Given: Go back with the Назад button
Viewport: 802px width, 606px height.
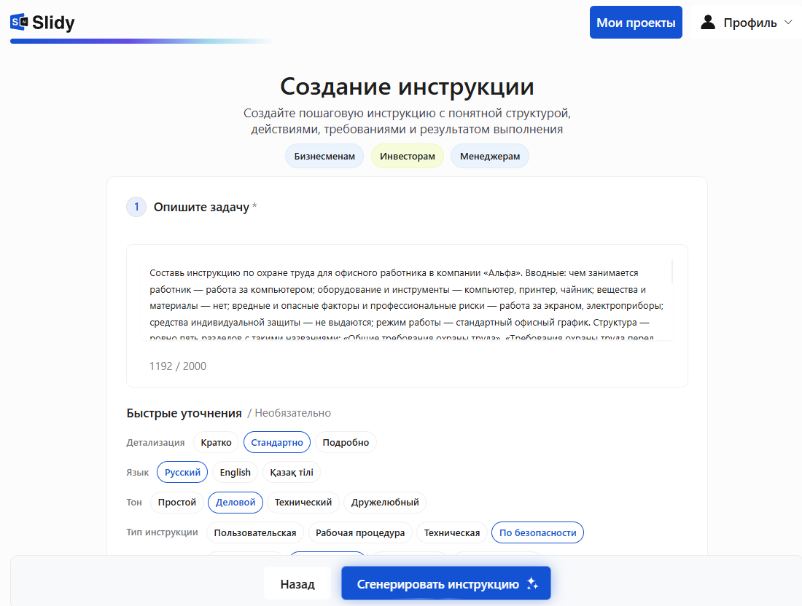Looking at the screenshot, I should point(297,583).
